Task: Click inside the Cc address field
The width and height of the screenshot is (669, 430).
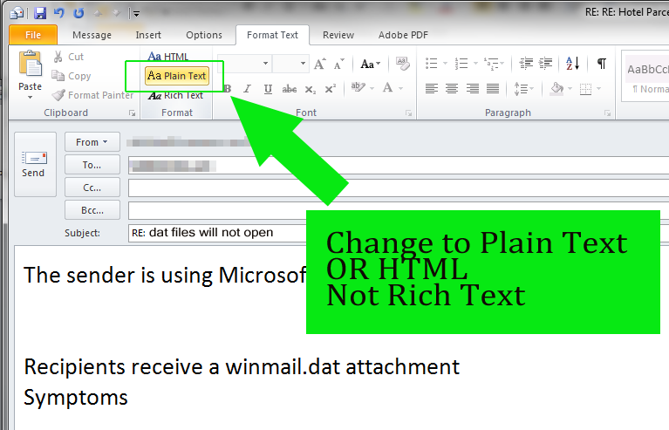Action: pyautogui.click(x=399, y=188)
